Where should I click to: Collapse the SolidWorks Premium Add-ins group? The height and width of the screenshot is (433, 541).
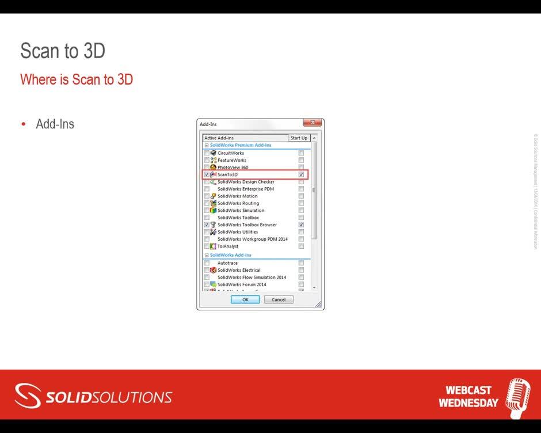[205, 144]
